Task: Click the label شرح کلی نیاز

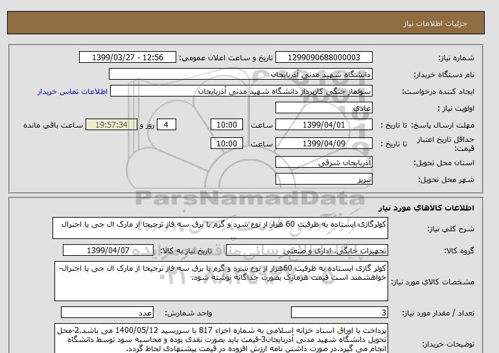Action: tap(450, 229)
